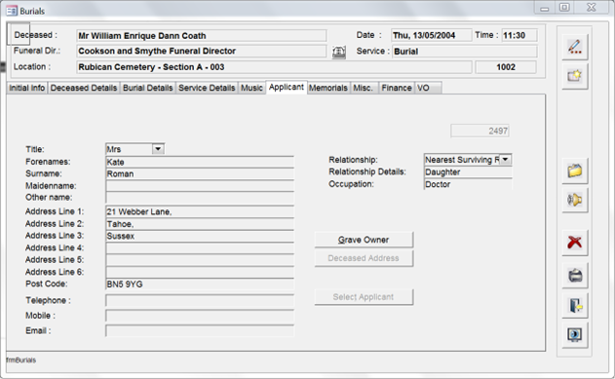Viewport: 615px width, 379px height.
Task: Click the Grave Owner button
Action: (364, 240)
